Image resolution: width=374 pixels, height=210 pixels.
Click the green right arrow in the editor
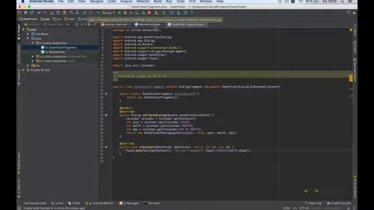317,191
